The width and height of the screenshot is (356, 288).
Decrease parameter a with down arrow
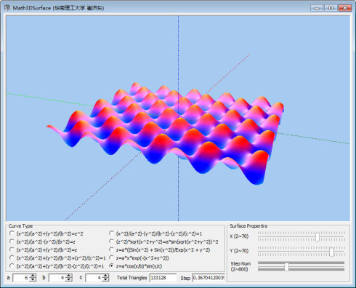pyautogui.click(x=33, y=279)
